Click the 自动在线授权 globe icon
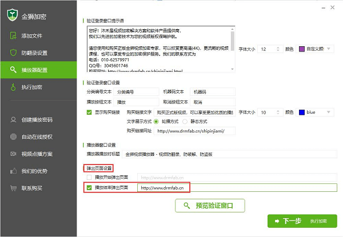The image size is (343, 237). point(13,136)
